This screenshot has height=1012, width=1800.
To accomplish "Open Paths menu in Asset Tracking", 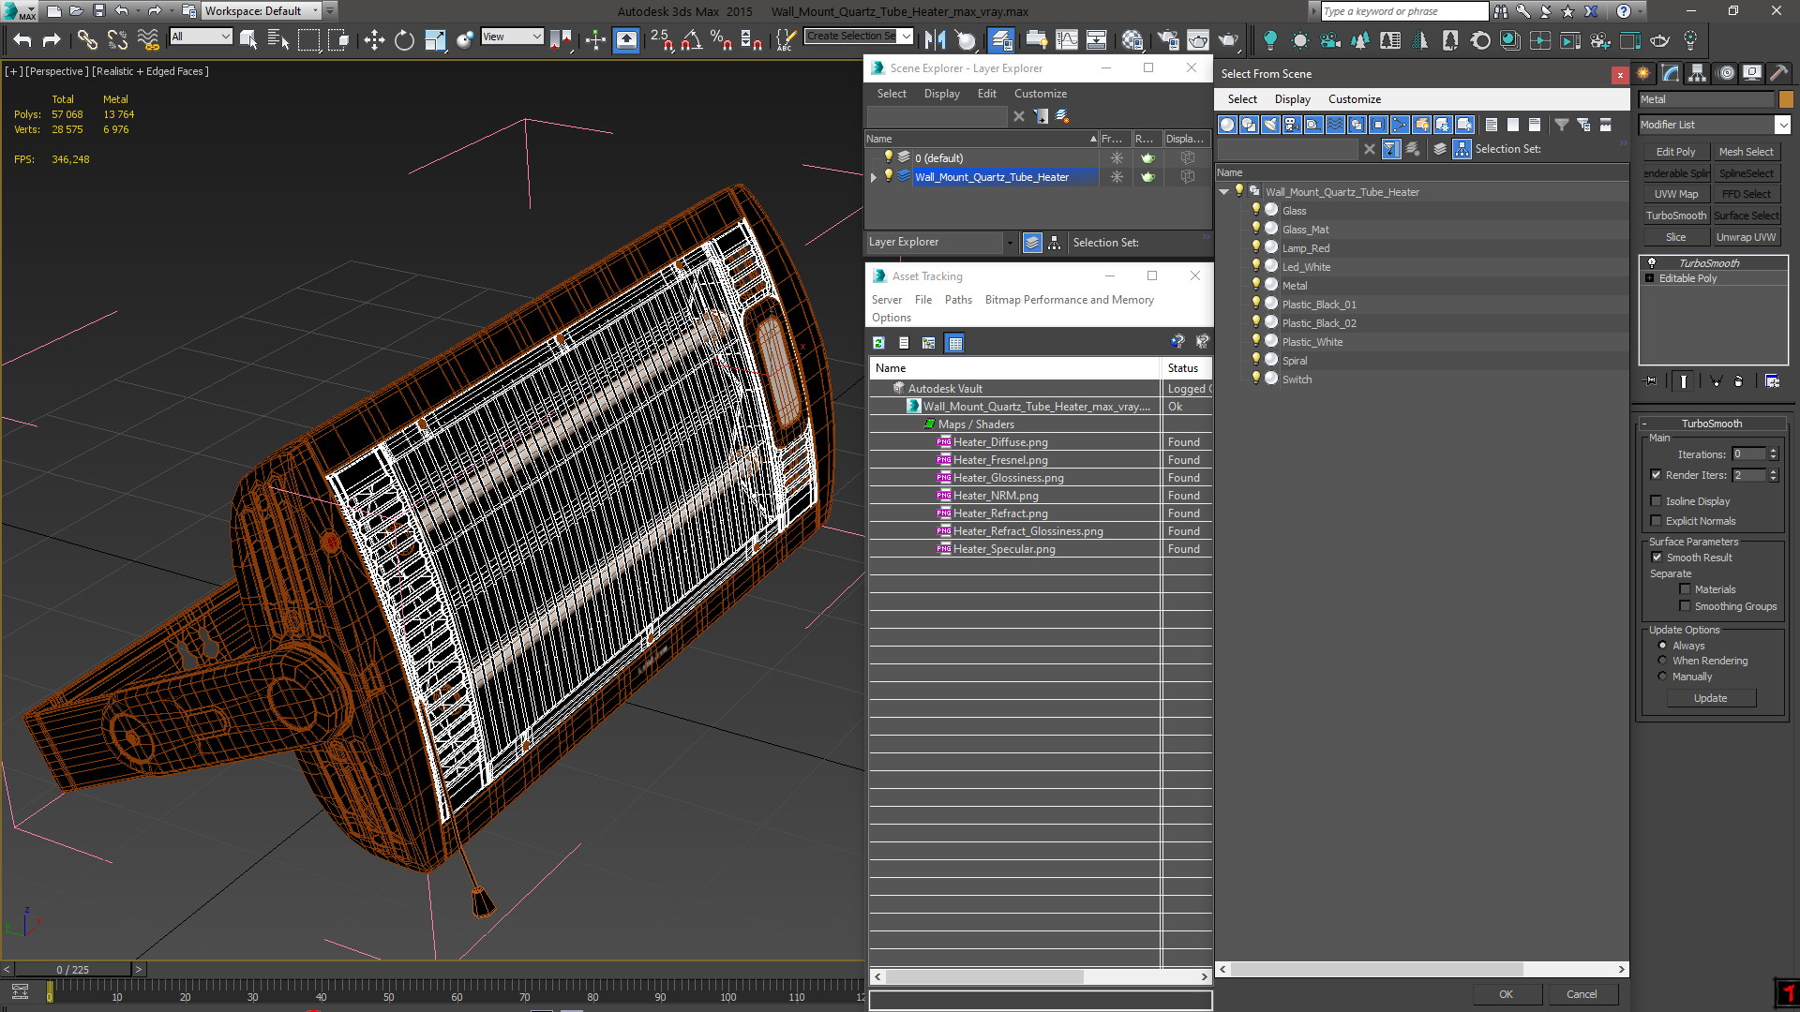I will tap(957, 300).
